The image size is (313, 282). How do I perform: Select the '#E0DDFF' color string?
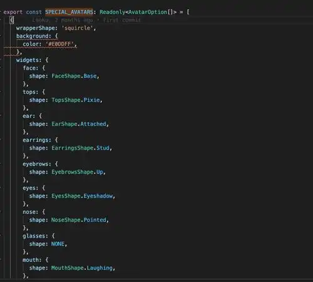(59, 44)
